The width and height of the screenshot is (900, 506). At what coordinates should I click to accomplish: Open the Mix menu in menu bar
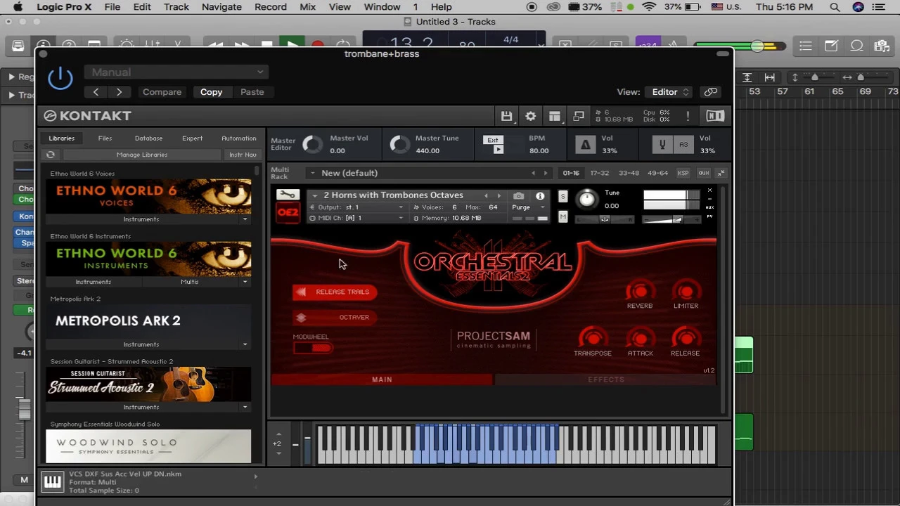pos(307,7)
